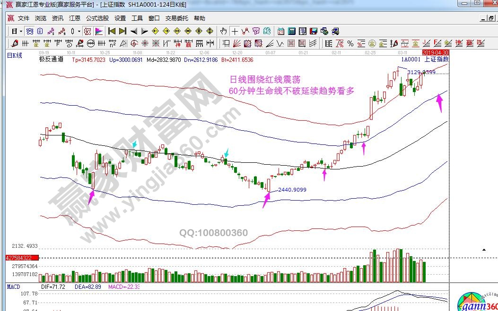
Task: Expand the 日 period dropdown arrow
Action: point(20,32)
